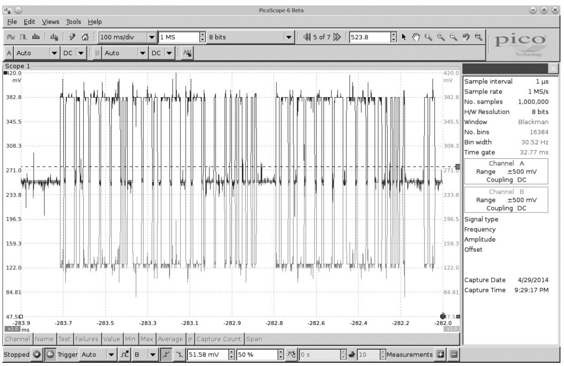Adjust the 50 % pre-trigger stepper
The image size is (564, 366).
click(x=280, y=355)
